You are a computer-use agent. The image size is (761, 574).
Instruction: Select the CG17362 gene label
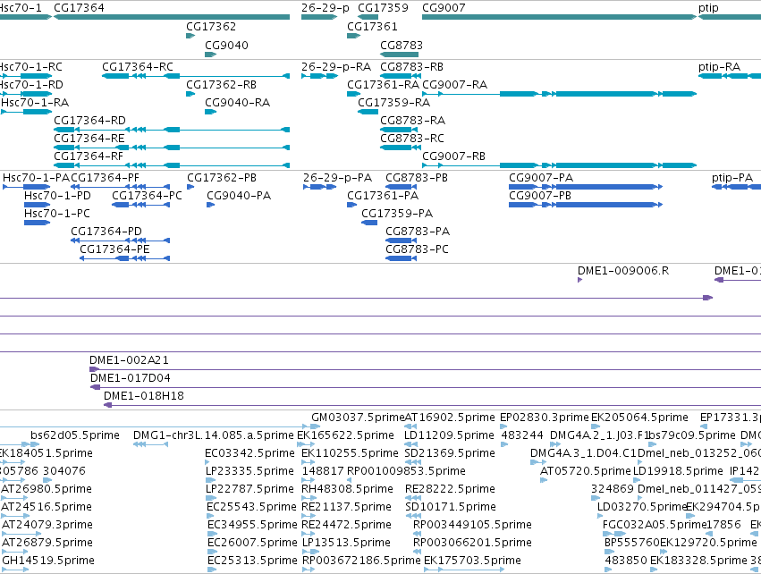pyautogui.click(x=211, y=26)
